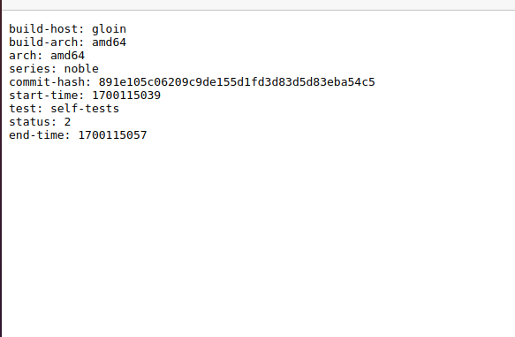Click the build-host gloin line
The height and width of the screenshot is (337, 515).
coord(67,29)
